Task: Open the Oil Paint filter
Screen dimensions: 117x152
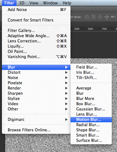Action: pyautogui.click(x=36, y=51)
